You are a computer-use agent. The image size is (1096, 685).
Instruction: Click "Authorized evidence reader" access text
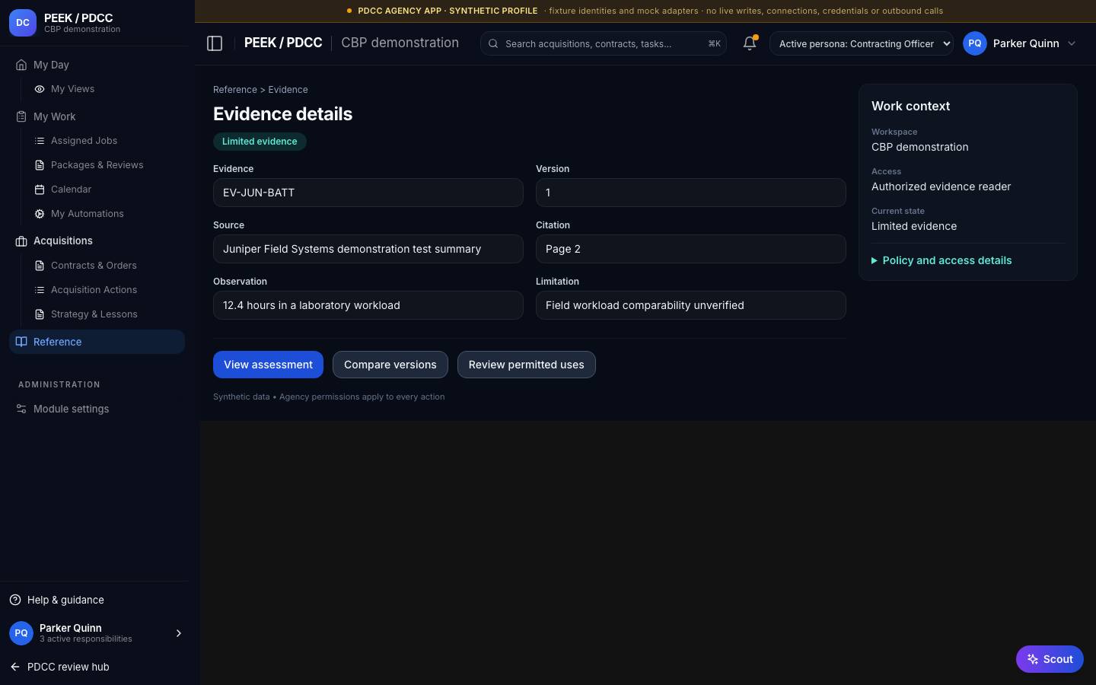(941, 186)
